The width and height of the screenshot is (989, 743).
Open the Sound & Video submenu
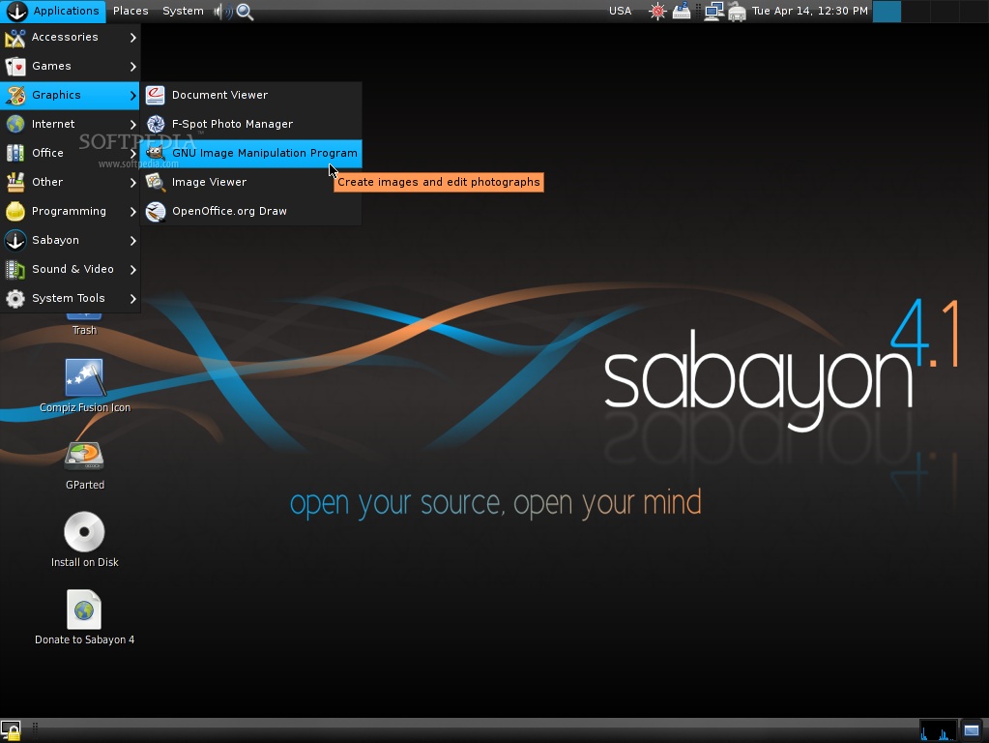click(x=70, y=270)
